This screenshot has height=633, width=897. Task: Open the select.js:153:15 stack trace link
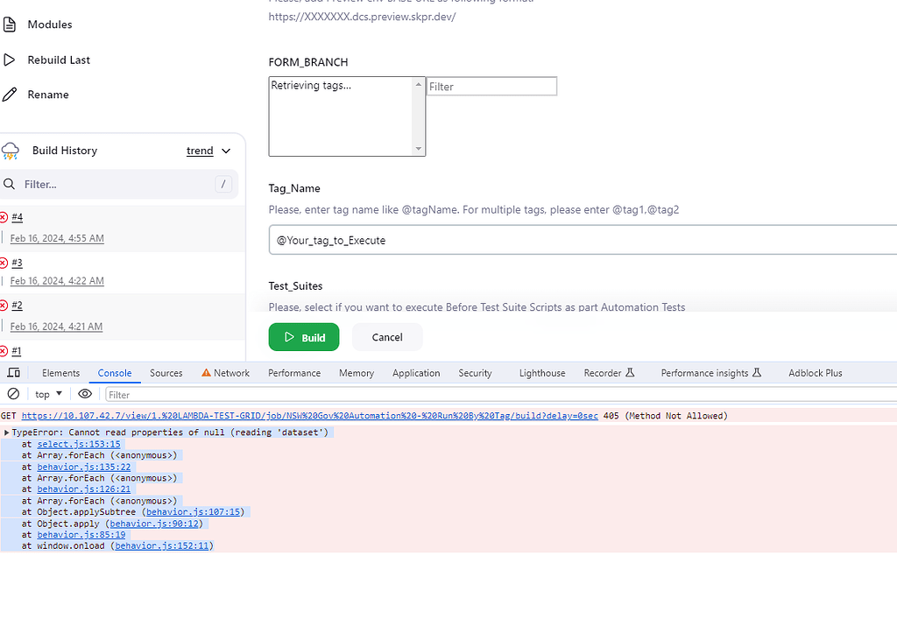(78, 444)
